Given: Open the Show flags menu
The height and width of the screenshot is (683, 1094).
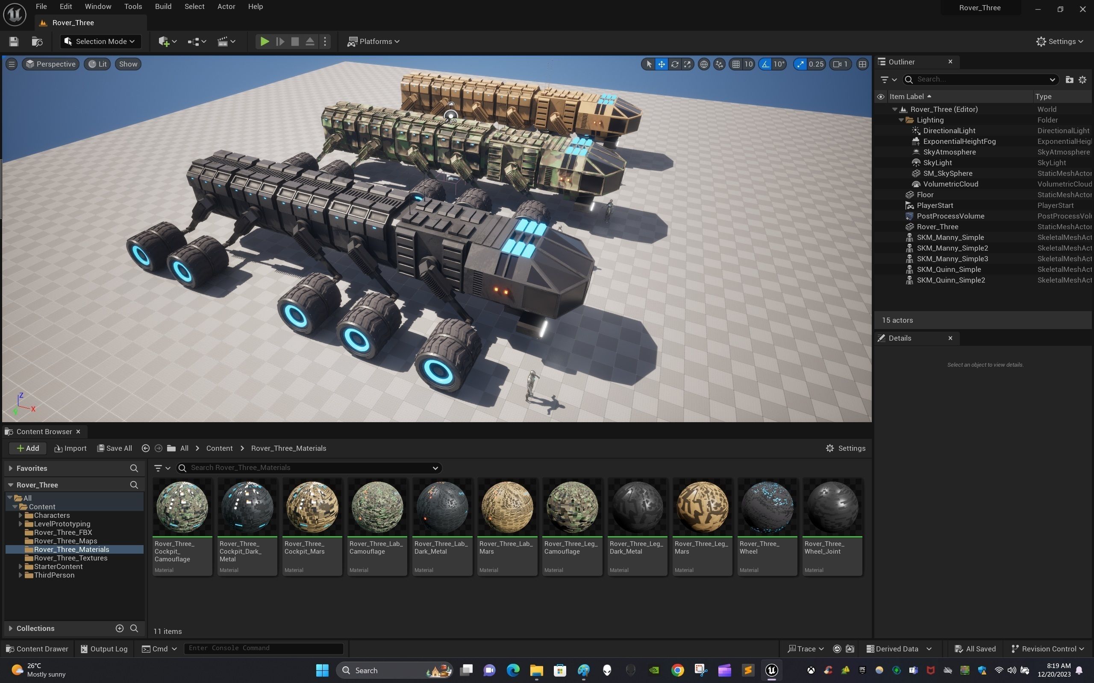Looking at the screenshot, I should click(128, 64).
